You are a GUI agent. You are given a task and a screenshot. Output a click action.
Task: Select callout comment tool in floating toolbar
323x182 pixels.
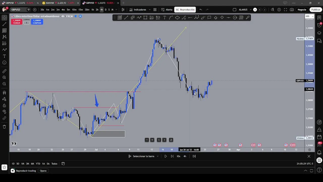pos(209,18)
